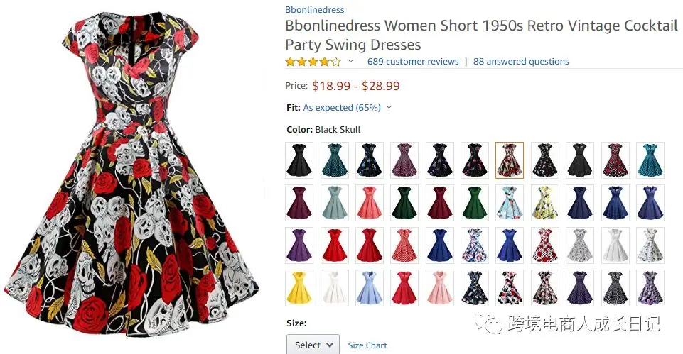Image resolution: width=683 pixels, height=354 pixels.
Task: Expand the star rating breakdown arrow
Action: coord(350,61)
